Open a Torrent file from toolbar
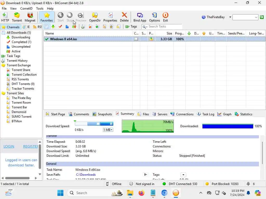The image size is (266, 199). coord(17,17)
